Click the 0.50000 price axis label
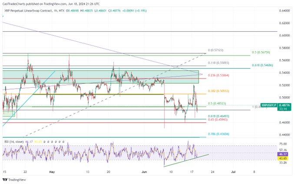The image size is (295, 184). 285,98
